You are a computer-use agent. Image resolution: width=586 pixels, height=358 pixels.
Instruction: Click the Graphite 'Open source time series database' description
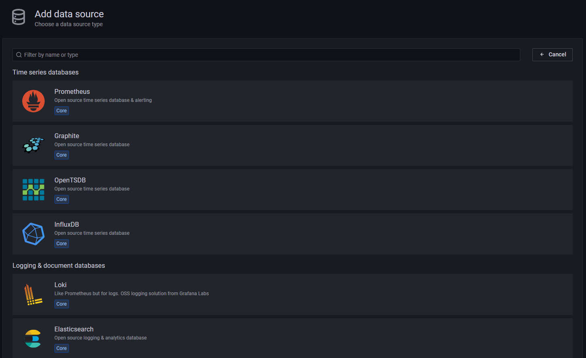(92, 145)
